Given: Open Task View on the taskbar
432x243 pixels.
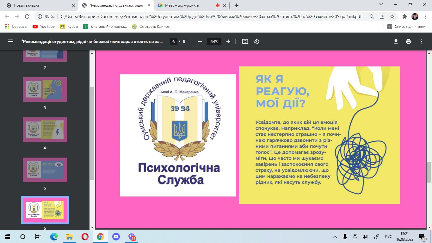Looking at the screenshot, I should pos(38,237).
